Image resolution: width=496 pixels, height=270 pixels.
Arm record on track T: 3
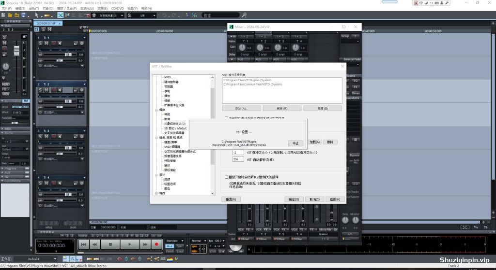pyautogui.click(x=53, y=137)
